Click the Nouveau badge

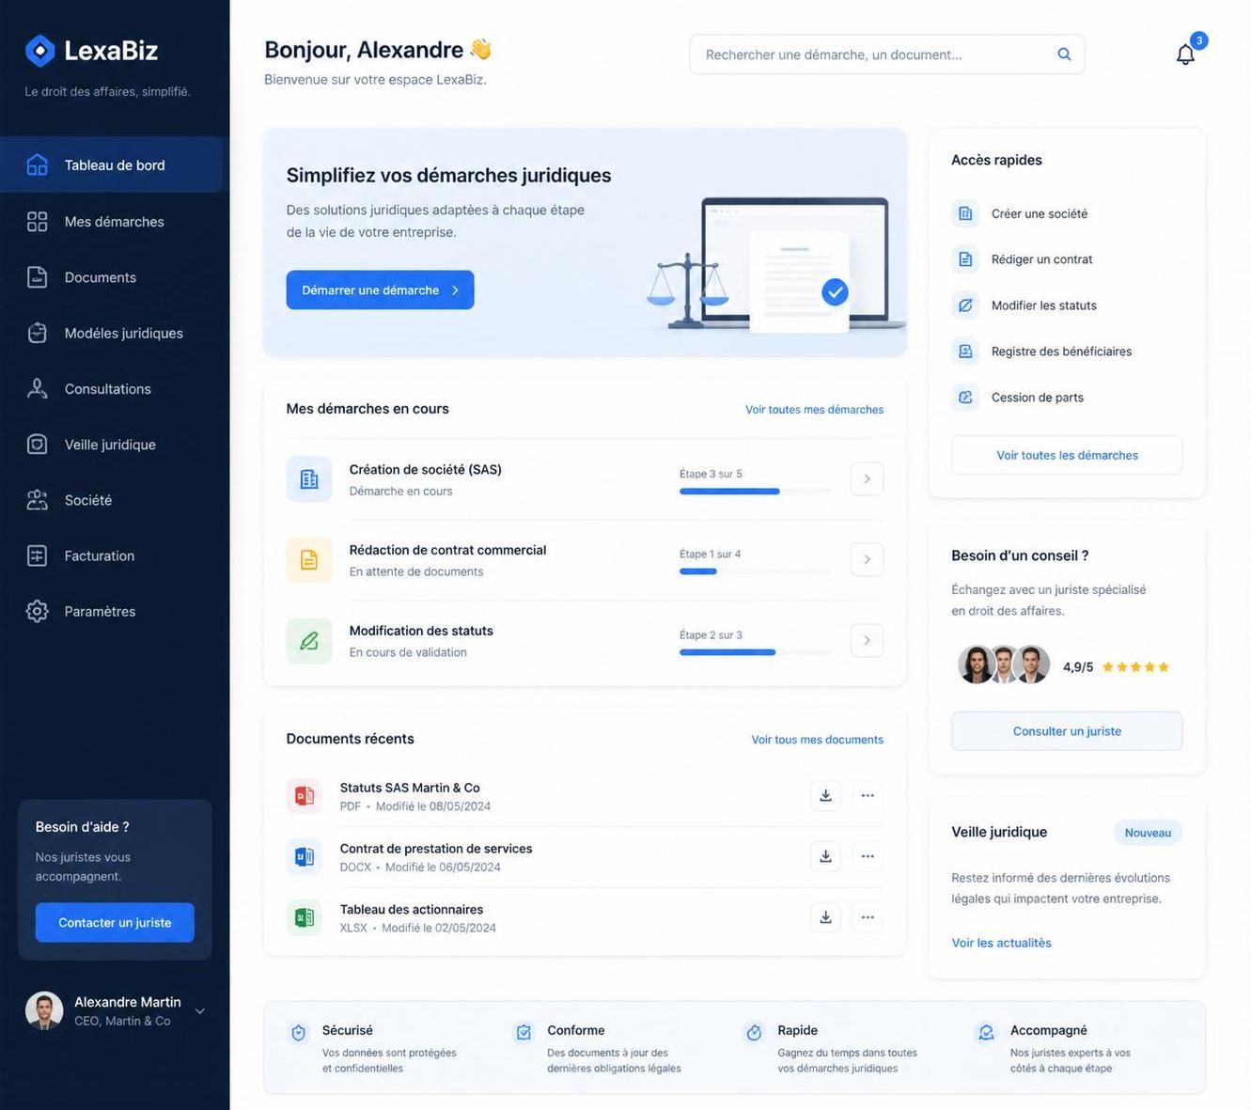click(1148, 833)
